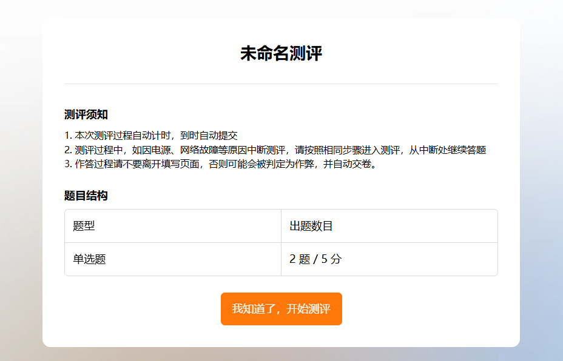This screenshot has width=563, height=361.
Task: Click the 出题数目 table header cell
Action: click(x=389, y=226)
